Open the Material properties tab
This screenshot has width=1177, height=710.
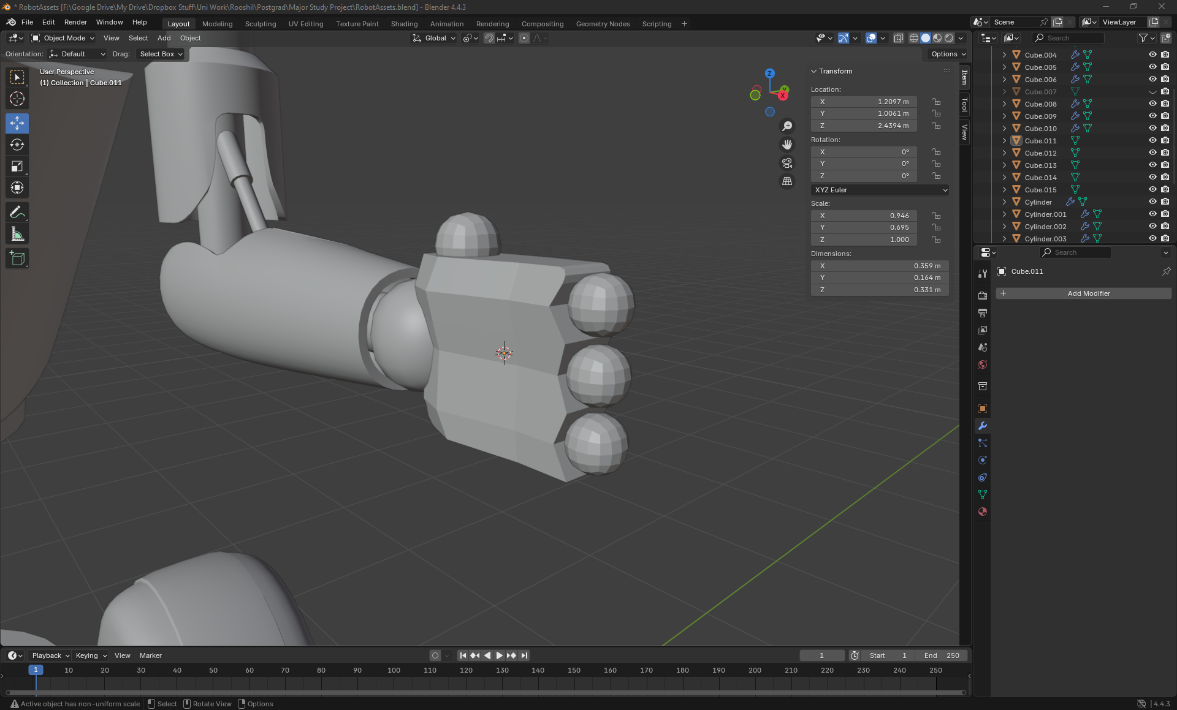(983, 512)
